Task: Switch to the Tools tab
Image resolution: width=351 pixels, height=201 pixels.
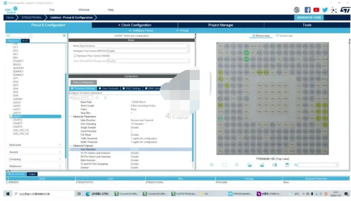Action: tap(307, 25)
